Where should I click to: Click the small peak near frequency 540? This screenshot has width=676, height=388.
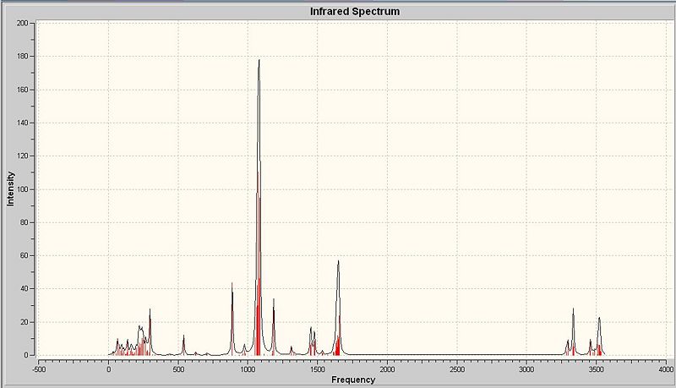point(183,345)
